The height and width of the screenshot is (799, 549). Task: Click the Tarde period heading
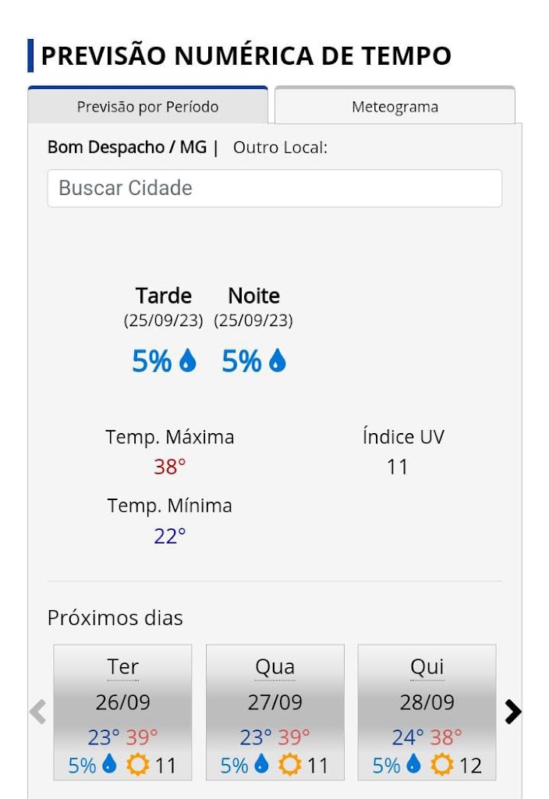click(164, 296)
